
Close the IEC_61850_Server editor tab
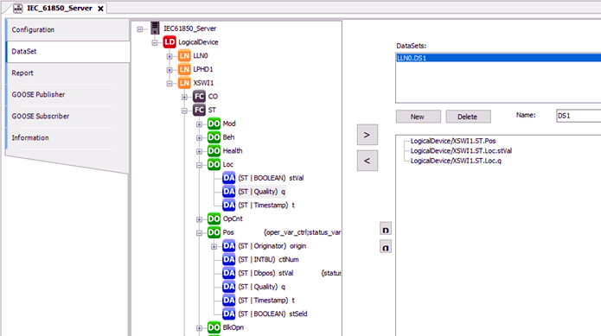[x=100, y=9]
